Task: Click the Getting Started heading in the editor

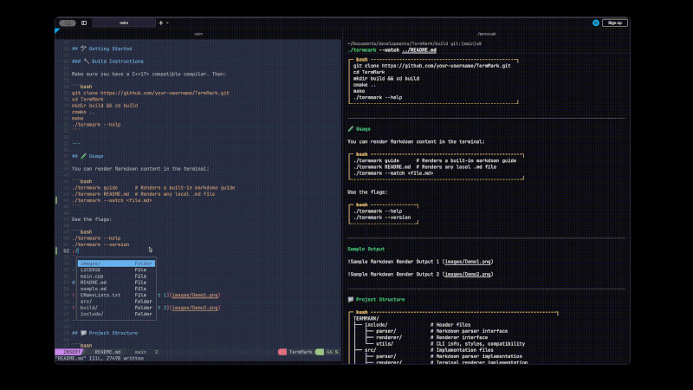Action: pyautogui.click(x=110, y=49)
